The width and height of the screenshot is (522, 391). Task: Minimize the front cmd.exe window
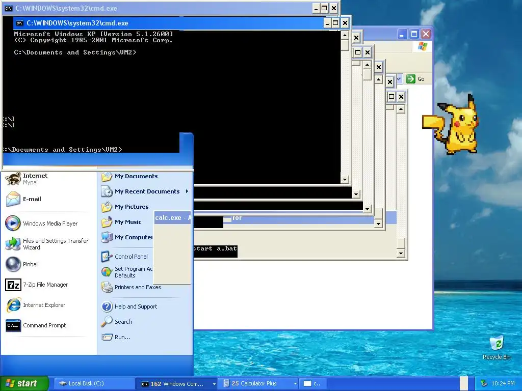tap(327, 23)
